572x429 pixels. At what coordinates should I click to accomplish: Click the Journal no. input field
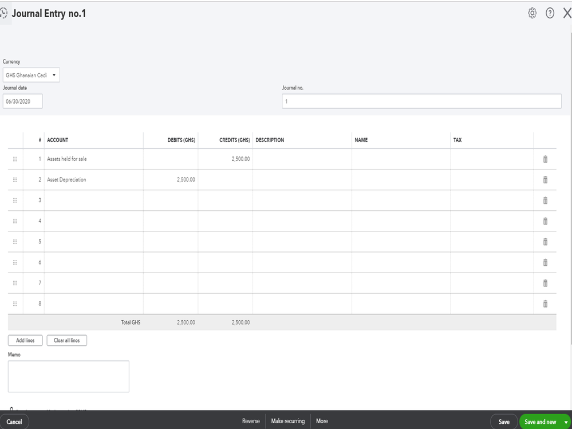(421, 101)
